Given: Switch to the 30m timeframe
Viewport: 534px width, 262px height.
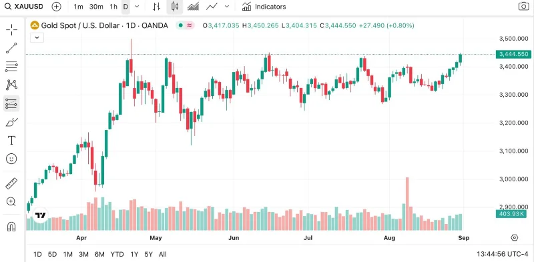Looking at the screenshot, I should point(96,7).
